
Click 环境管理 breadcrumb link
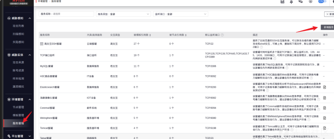(x=43, y=1)
